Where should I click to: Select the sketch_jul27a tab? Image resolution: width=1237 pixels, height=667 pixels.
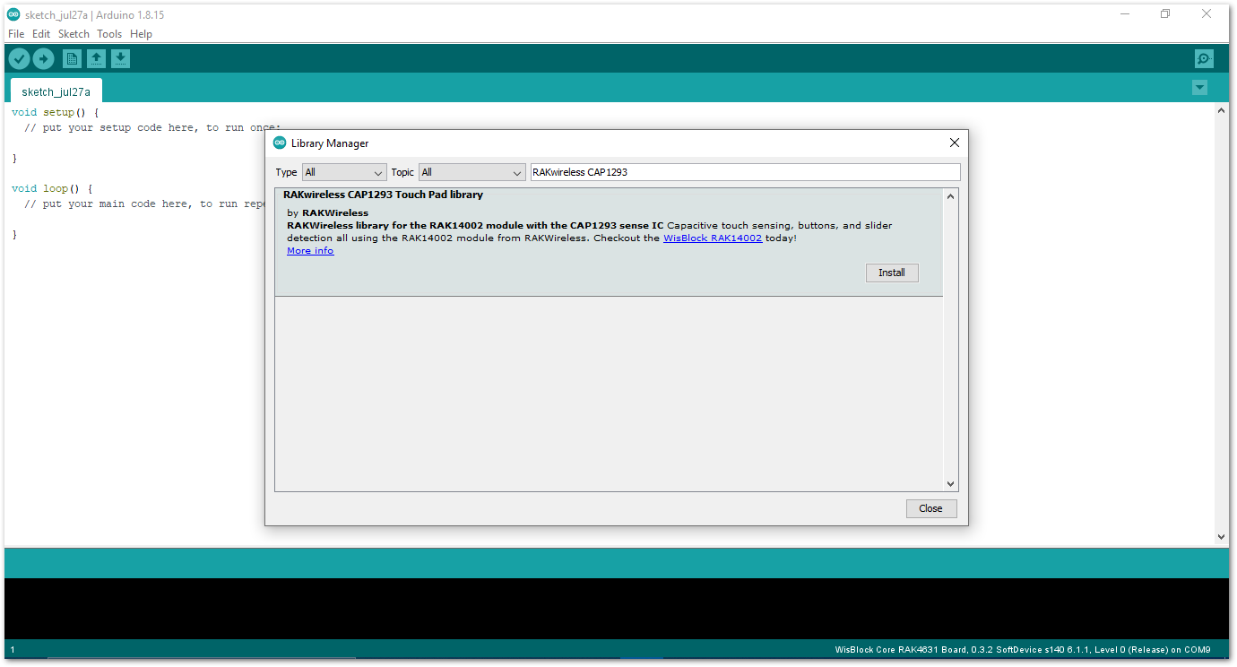56,91
